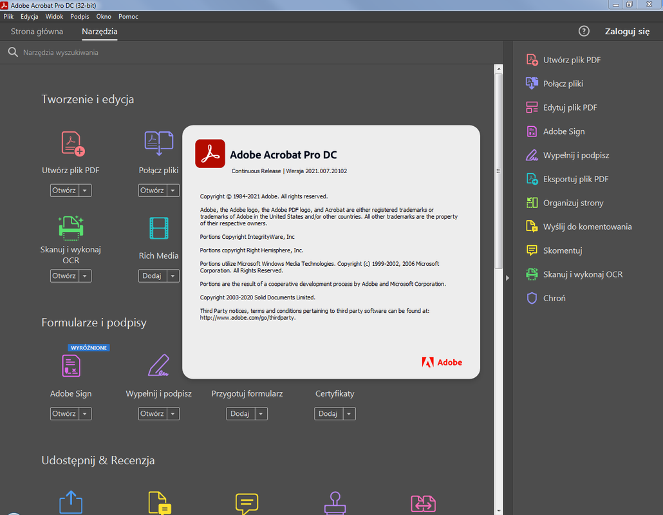The width and height of the screenshot is (663, 515).
Task: Switch to Strona główna tab
Action: click(x=37, y=32)
